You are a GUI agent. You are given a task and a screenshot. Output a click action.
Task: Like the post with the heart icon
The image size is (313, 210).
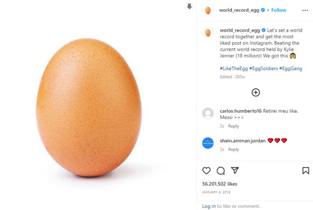coord(206,171)
